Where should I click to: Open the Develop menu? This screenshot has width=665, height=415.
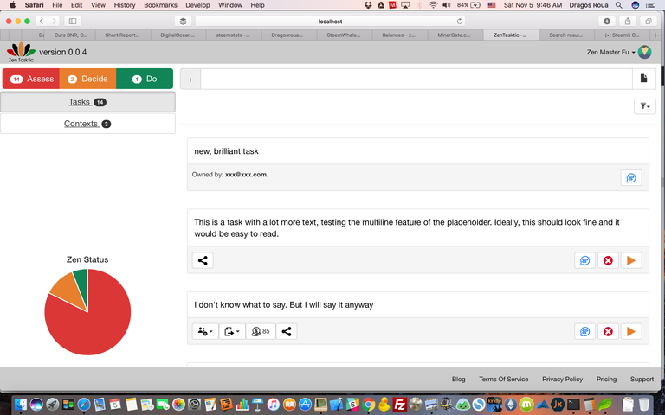point(197,5)
